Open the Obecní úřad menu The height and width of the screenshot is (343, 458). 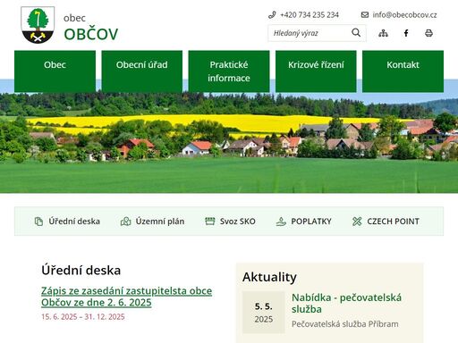coord(142,71)
